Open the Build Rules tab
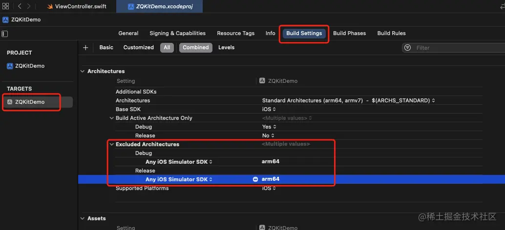The image size is (505, 230). pyautogui.click(x=391, y=33)
